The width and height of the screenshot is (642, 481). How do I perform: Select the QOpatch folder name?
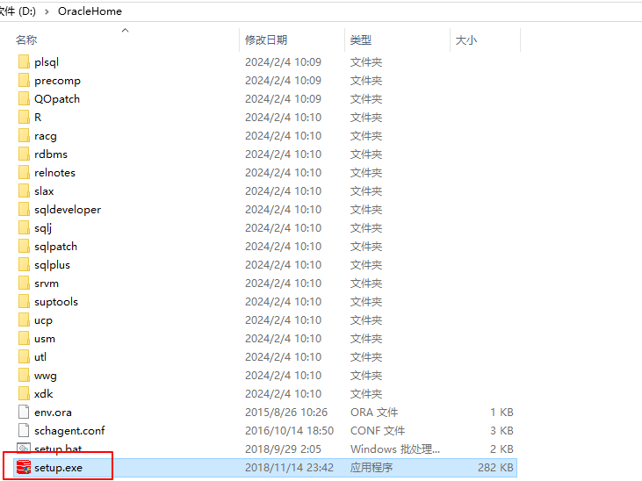[57, 99]
